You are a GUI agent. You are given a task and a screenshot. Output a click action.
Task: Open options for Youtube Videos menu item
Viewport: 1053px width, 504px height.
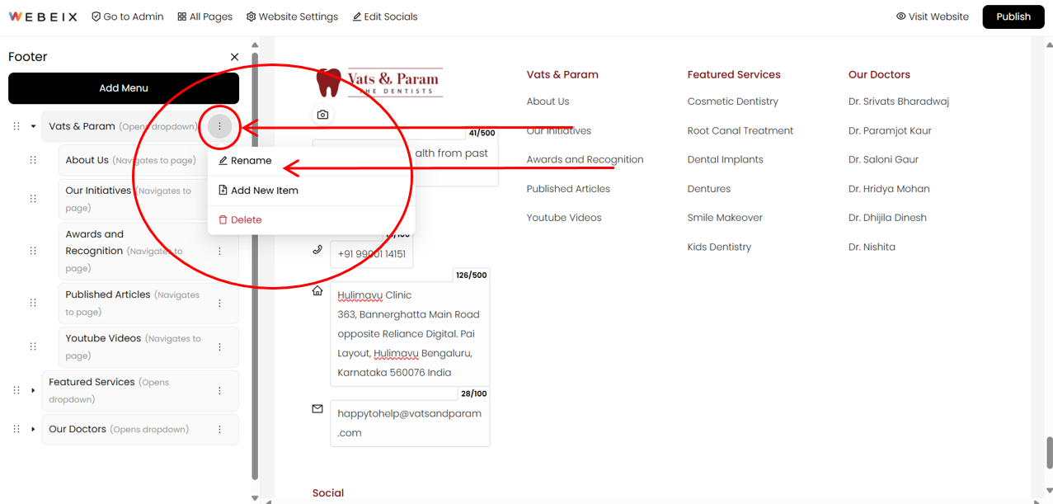[x=219, y=346]
